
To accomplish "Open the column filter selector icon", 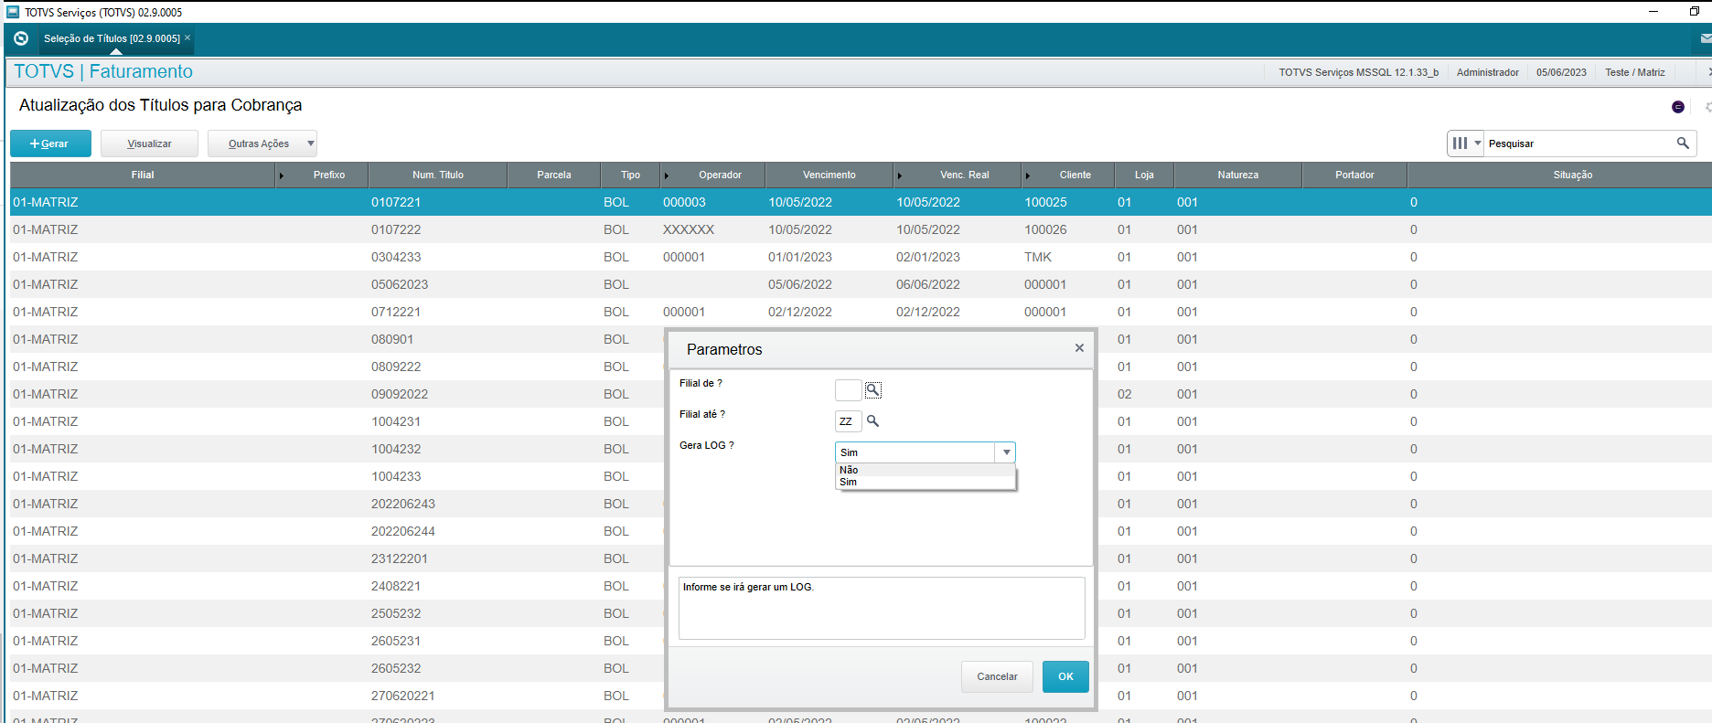I will (1465, 144).
